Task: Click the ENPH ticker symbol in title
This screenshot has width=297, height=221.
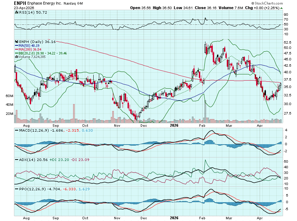Action: (x=21, y=3)
